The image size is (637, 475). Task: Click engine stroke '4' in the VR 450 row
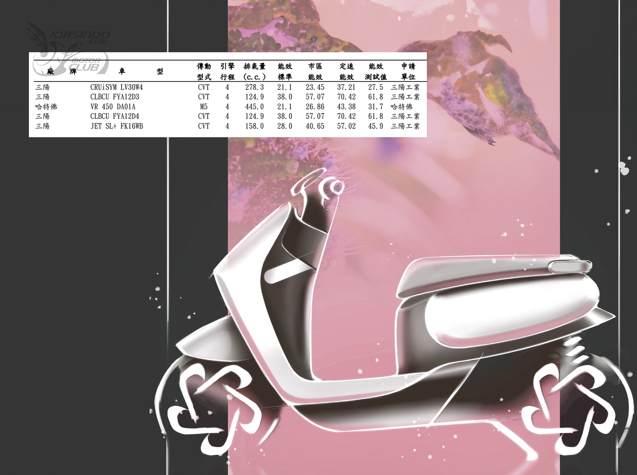click(x=227, y=107)
